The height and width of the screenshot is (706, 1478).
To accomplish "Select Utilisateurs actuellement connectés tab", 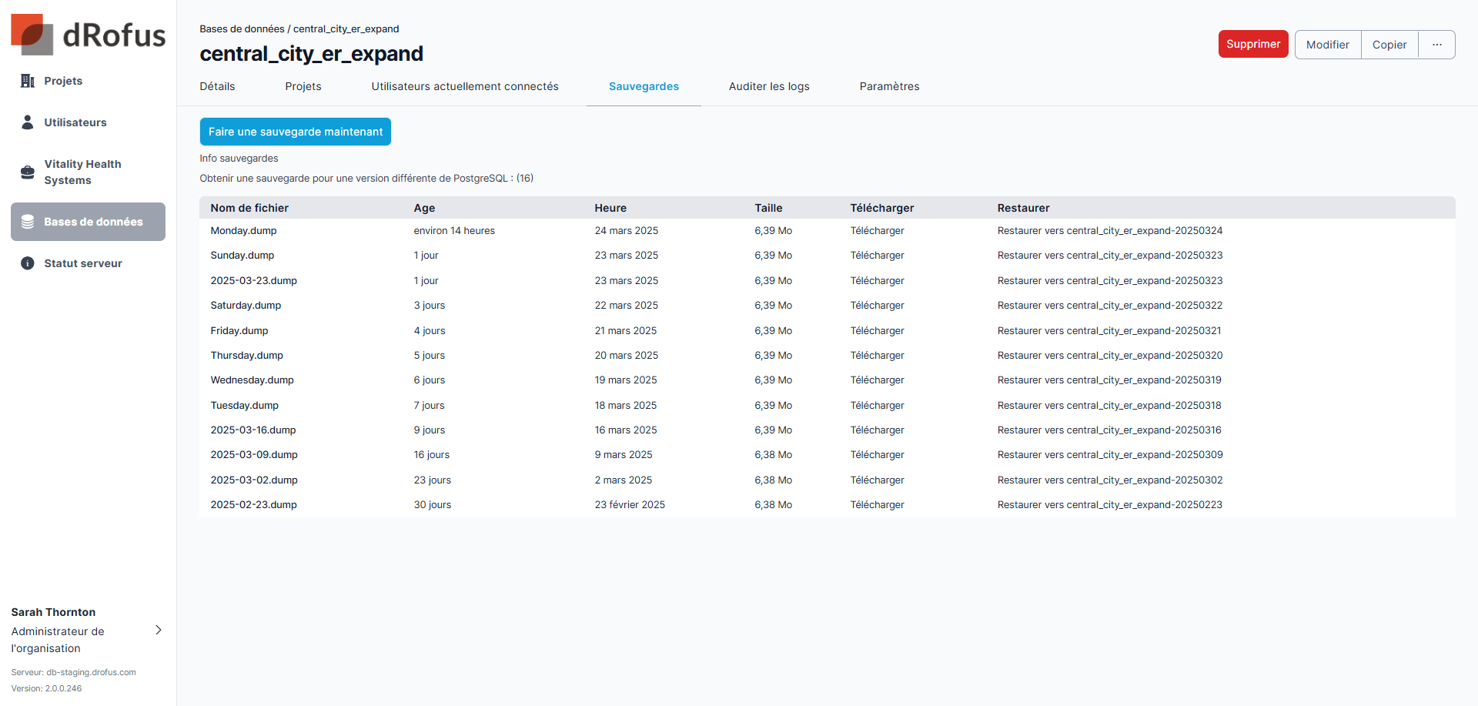I will click(x=465, y=86).
